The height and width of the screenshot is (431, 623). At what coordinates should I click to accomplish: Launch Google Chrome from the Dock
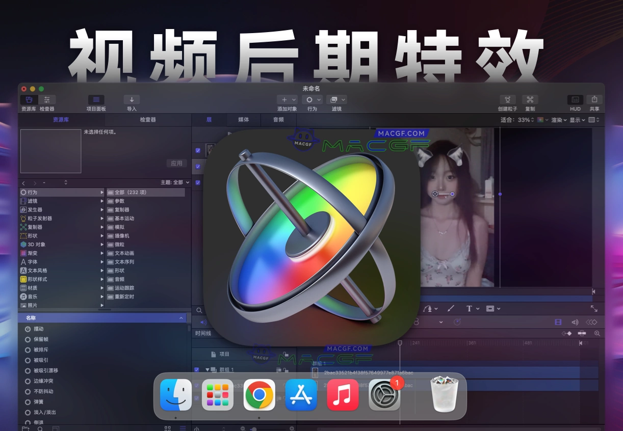(x=259, y=395)
